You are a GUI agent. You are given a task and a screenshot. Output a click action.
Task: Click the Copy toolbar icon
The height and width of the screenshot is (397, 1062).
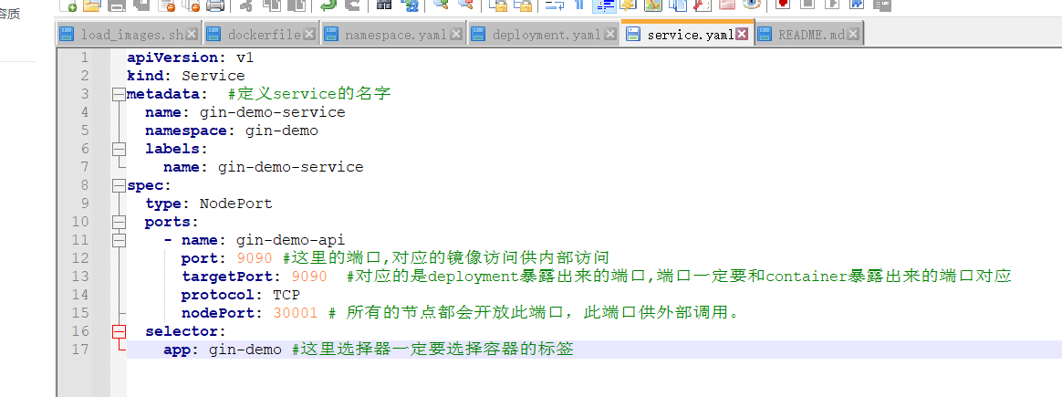[271, 5]
